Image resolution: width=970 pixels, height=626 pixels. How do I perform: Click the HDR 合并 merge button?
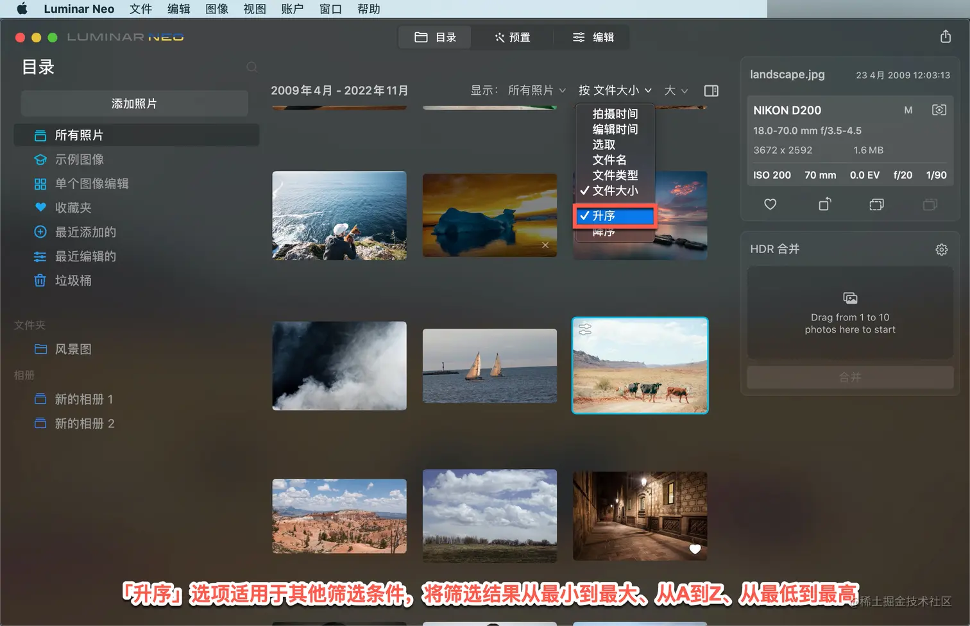[850, 377]
